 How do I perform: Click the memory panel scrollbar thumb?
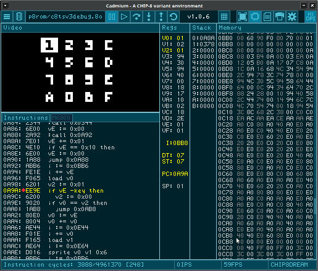315,206
